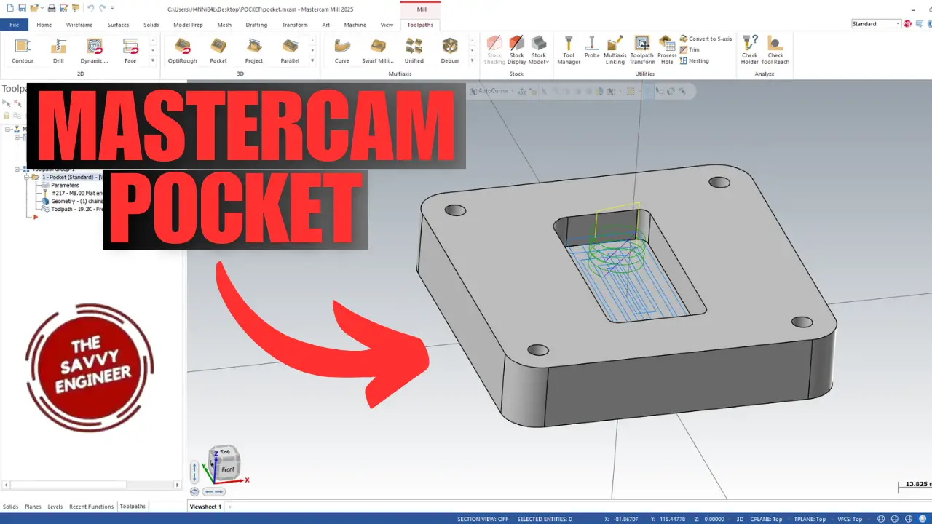
Task: Expand the 2D toolpaths gallery
Action: click(x=152, y=61)
